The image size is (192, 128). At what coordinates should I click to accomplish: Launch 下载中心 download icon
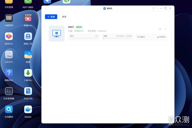tap(28, 73)
